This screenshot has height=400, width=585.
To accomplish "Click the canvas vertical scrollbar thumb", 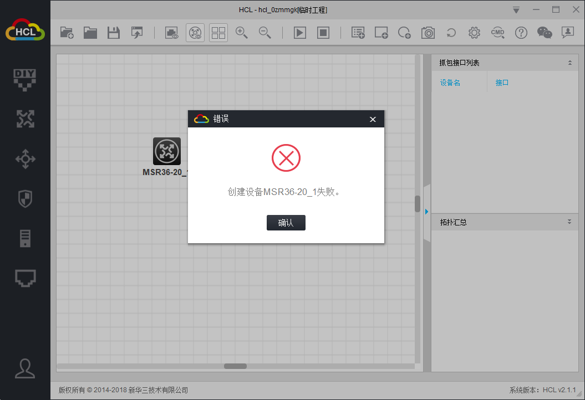I will (418, 204).
